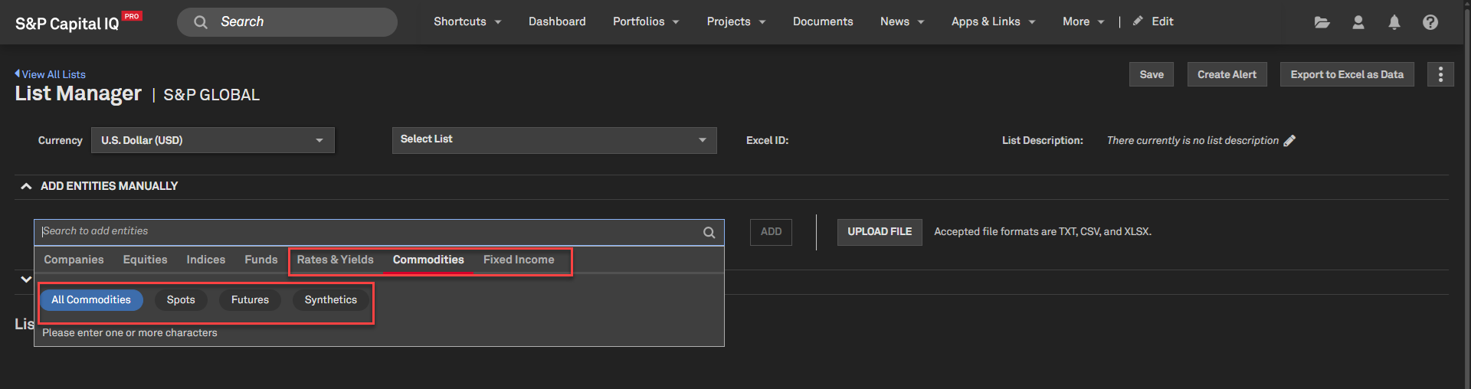This screenshot has height=389, width=1471.
Task: Click the Search to add entities field
Action: pos(368,231)
